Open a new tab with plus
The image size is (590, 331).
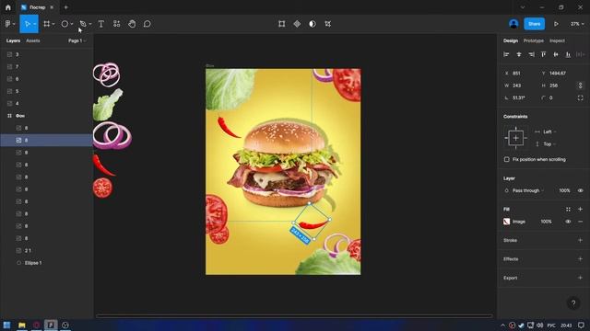click(x=65, y=7)
